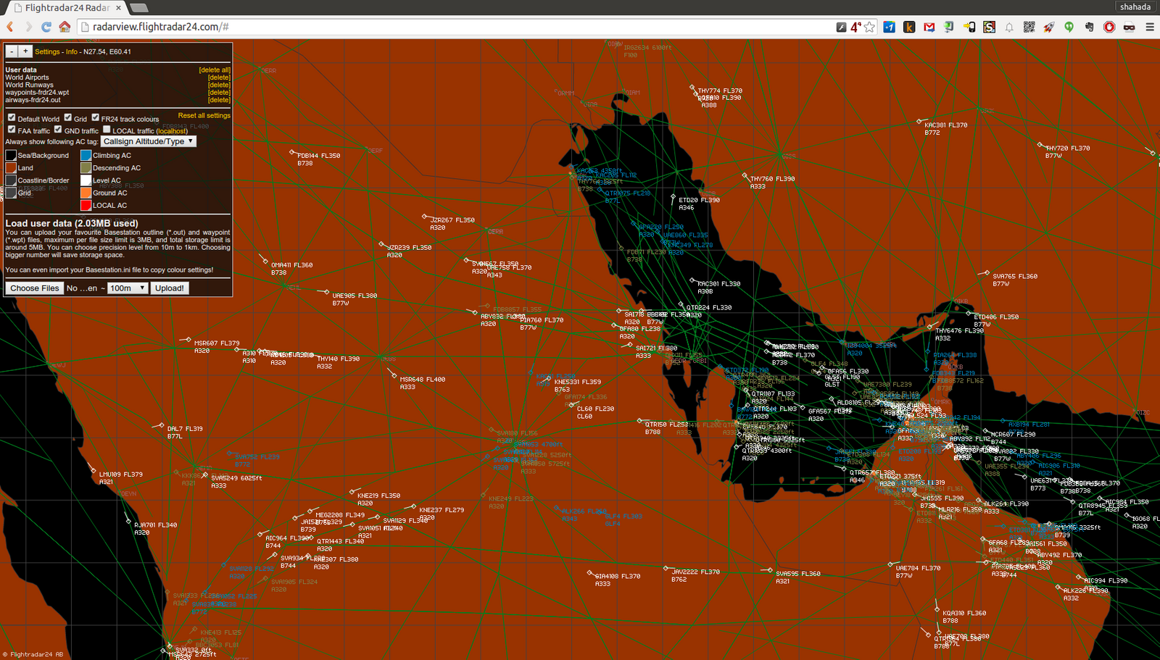Open the Gmail extension icon
This screenshot has height=660, width=1160.
[x=929, y=27]
